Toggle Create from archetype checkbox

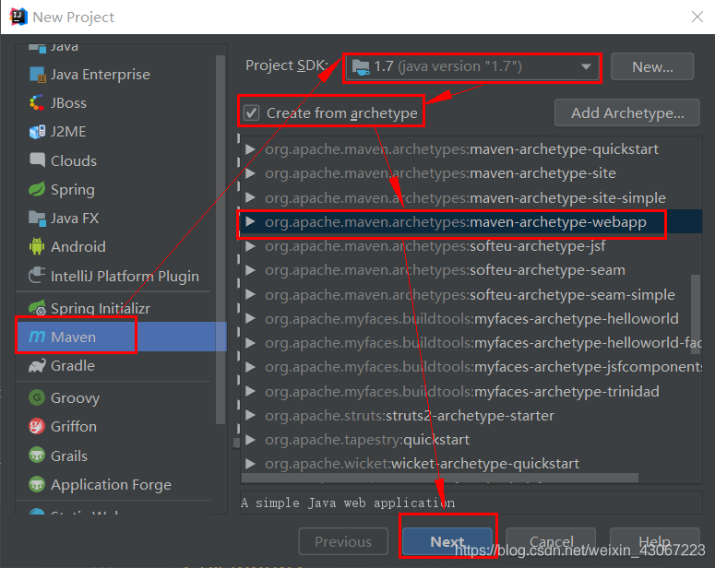[x=251, y=112]
